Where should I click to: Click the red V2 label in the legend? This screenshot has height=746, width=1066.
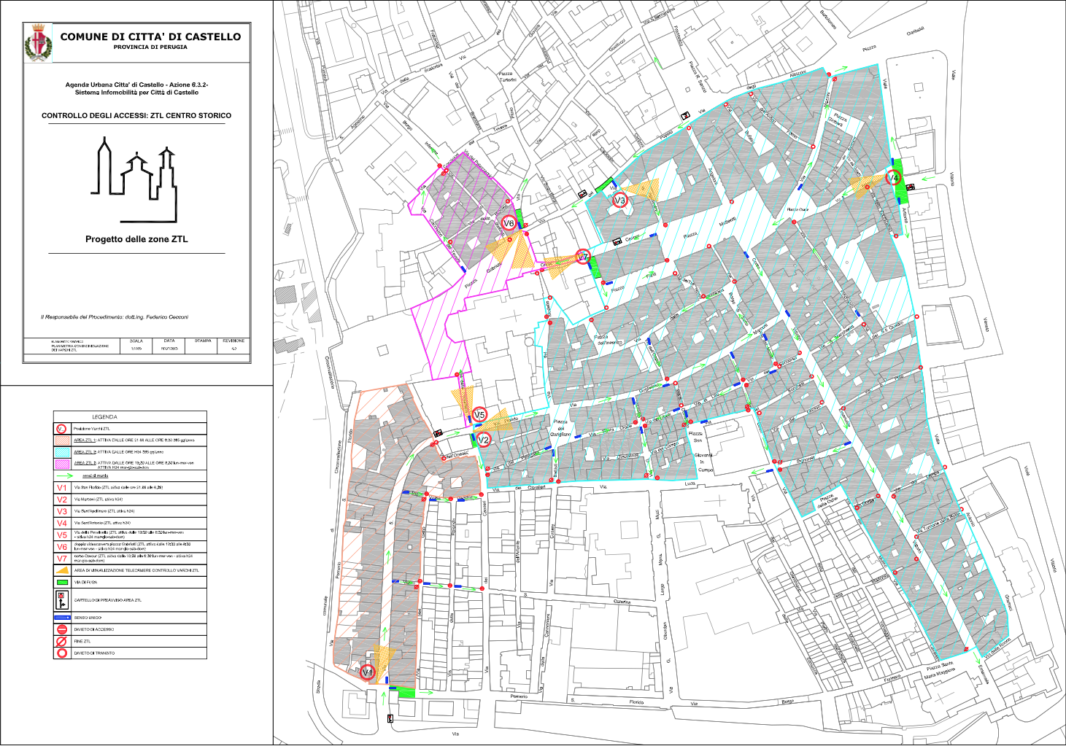point(62,500)
